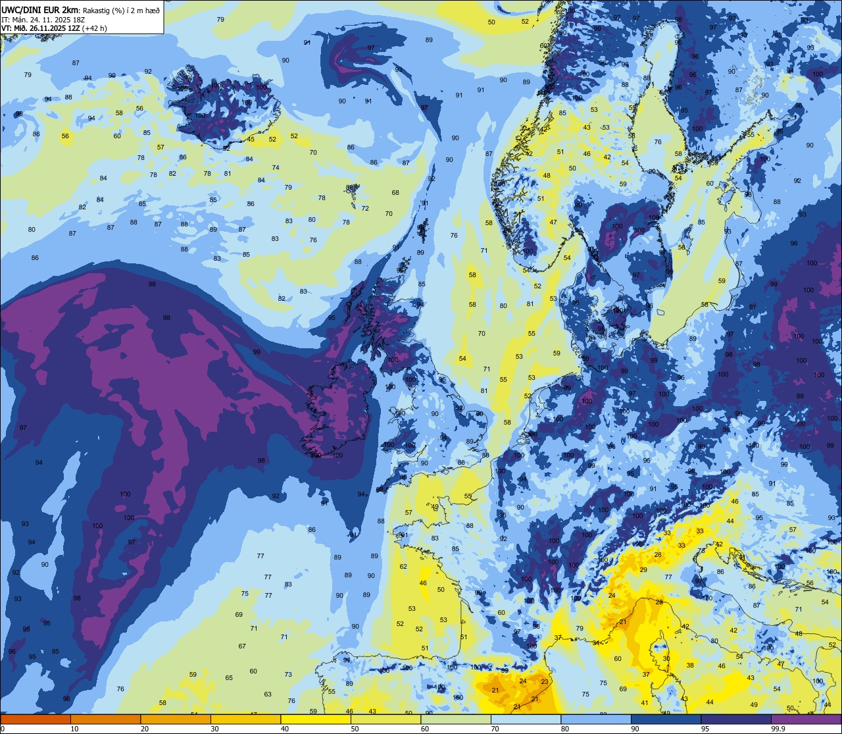842x734 pixels.
Task: Click the legend tick label 20
Action: [x=145, y=729]
